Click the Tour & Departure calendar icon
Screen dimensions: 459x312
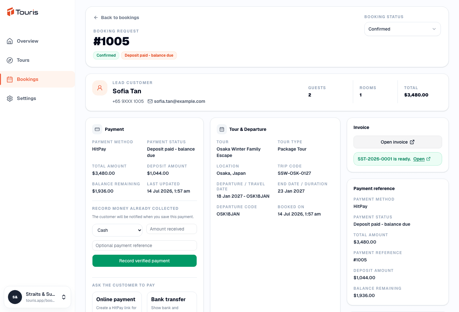[x=222, y=129]
